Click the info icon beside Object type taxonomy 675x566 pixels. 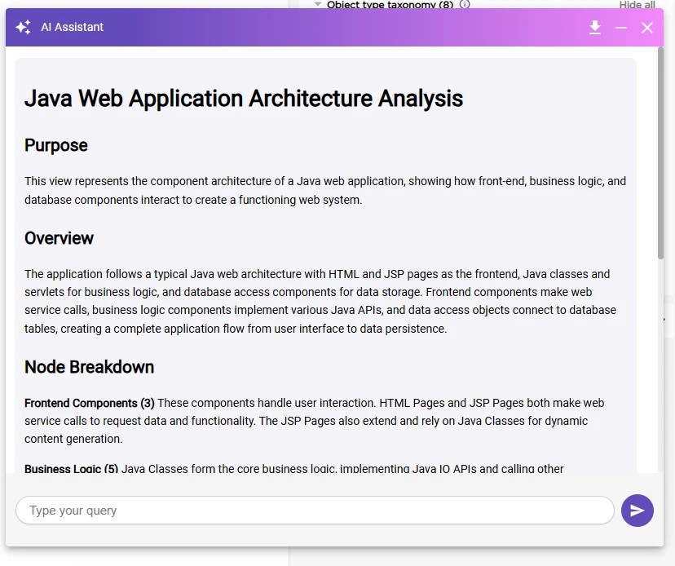tap(465, 4)
